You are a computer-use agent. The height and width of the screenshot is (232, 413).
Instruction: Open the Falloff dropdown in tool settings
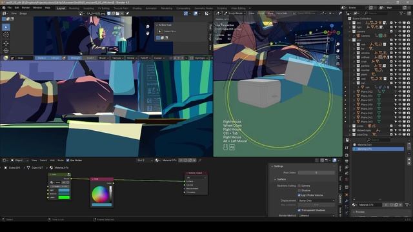(x=145, y=58)
